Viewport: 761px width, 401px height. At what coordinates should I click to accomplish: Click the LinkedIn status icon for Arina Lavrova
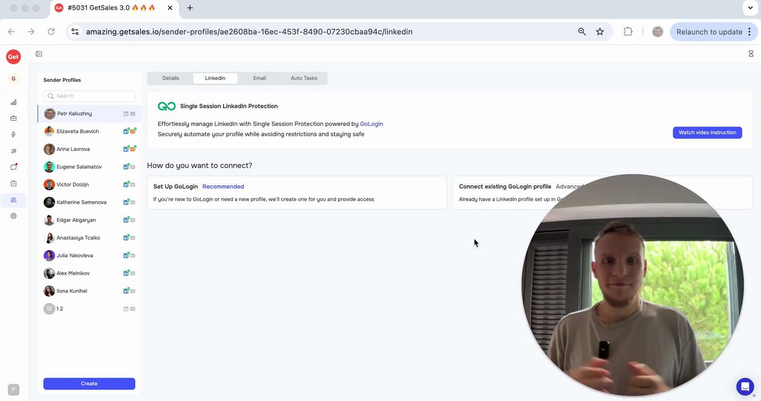pyautogui.click(x=126, y=149)
